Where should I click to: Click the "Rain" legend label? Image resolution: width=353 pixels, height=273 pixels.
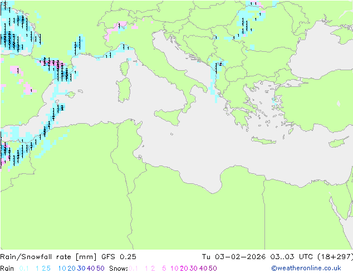[x=7, y=269]
